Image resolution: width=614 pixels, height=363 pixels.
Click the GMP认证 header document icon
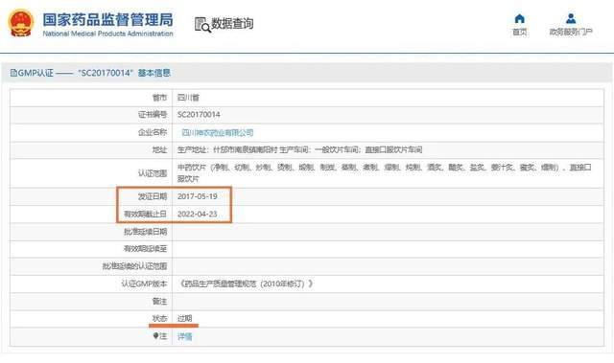(13, 73)
